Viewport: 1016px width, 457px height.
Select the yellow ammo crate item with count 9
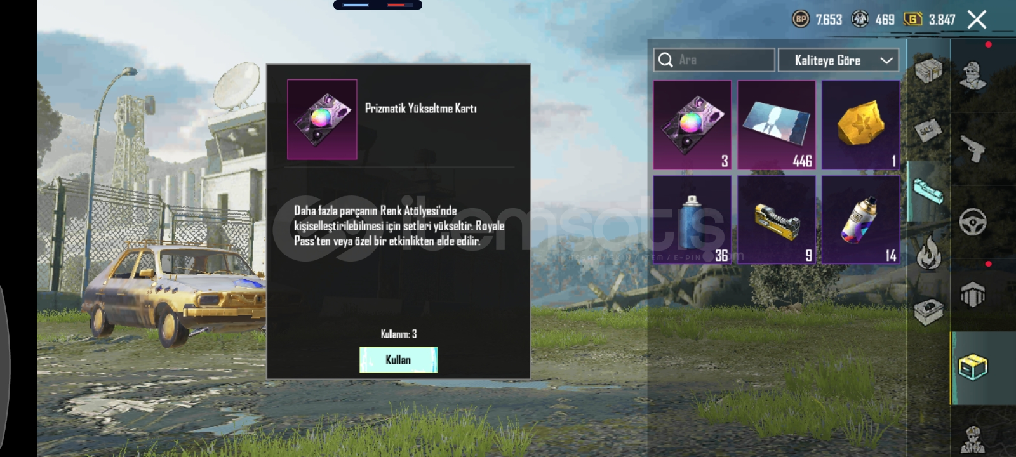pos(777,220)
